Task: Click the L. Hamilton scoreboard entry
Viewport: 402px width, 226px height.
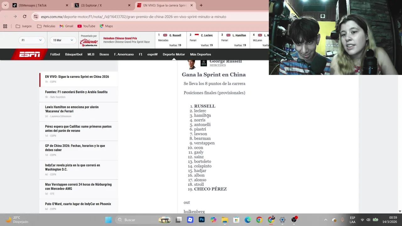Action: pyautogui.click(x=234, y=40)
